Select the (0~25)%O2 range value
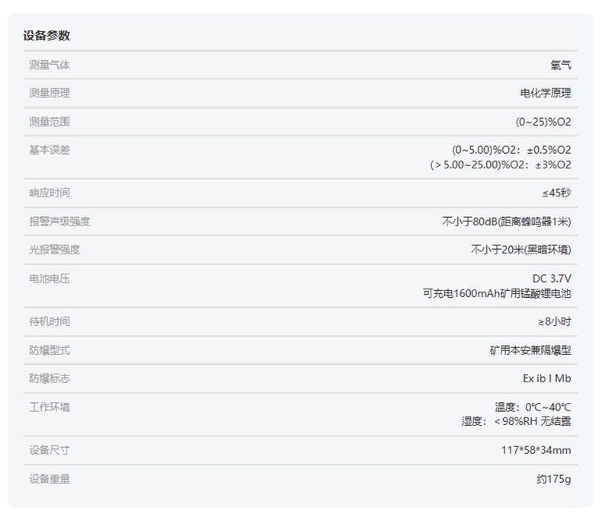The height and width of the screenshot is (524, 602). coord(543,122)
